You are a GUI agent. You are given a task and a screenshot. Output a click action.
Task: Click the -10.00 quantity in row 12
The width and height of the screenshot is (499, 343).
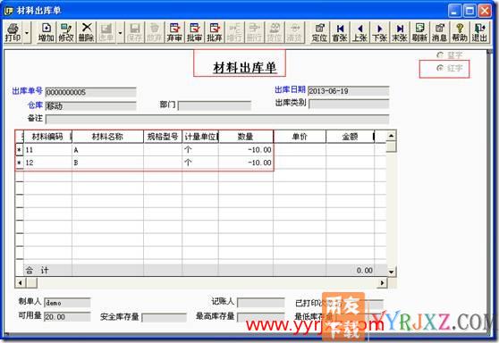pos(245,163)
